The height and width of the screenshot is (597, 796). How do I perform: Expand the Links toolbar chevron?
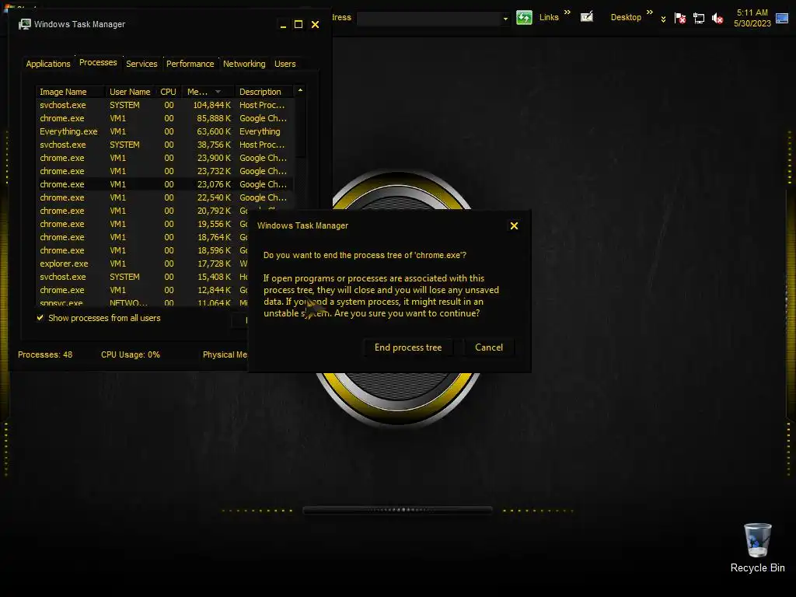coord(567,12)
